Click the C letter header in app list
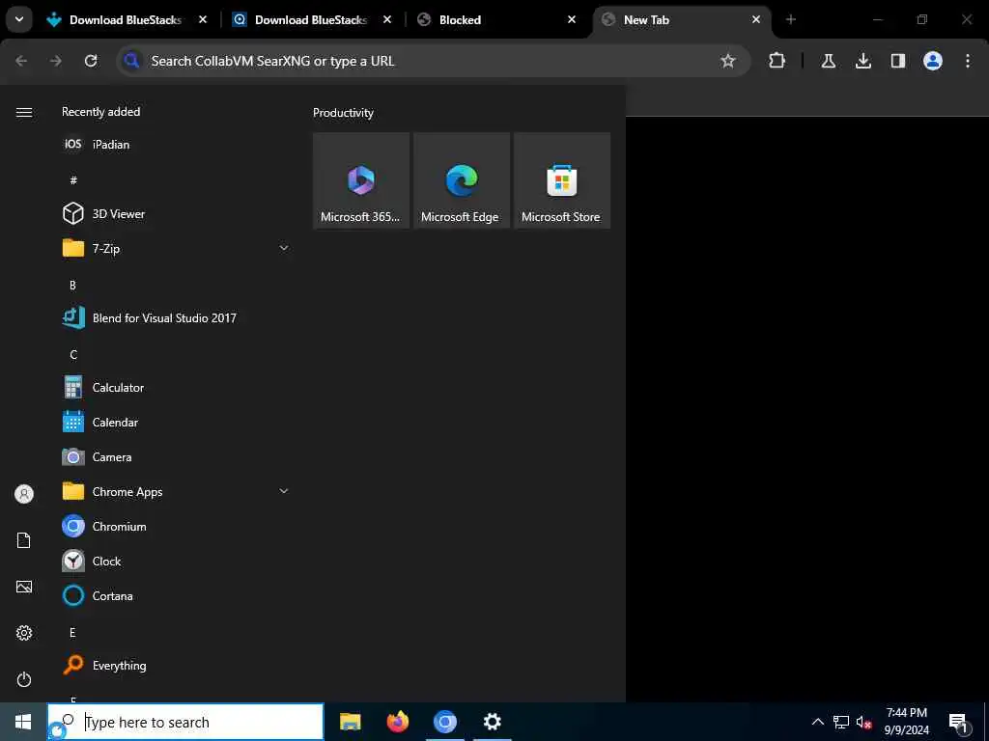 73,355
